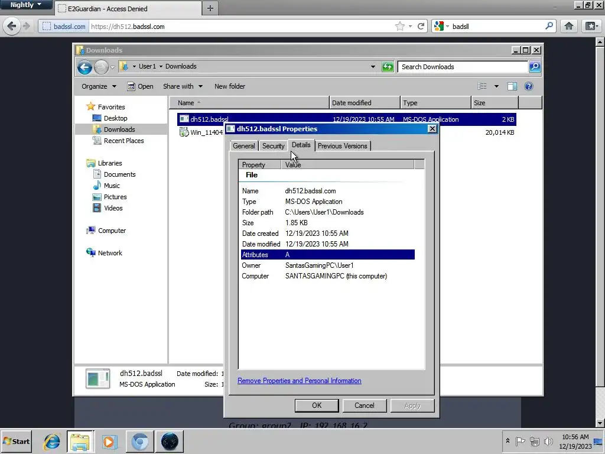Viewport: 605px width, 454px height.
Task: Show hidden tray icons arrow
Action: pos(508,441)
